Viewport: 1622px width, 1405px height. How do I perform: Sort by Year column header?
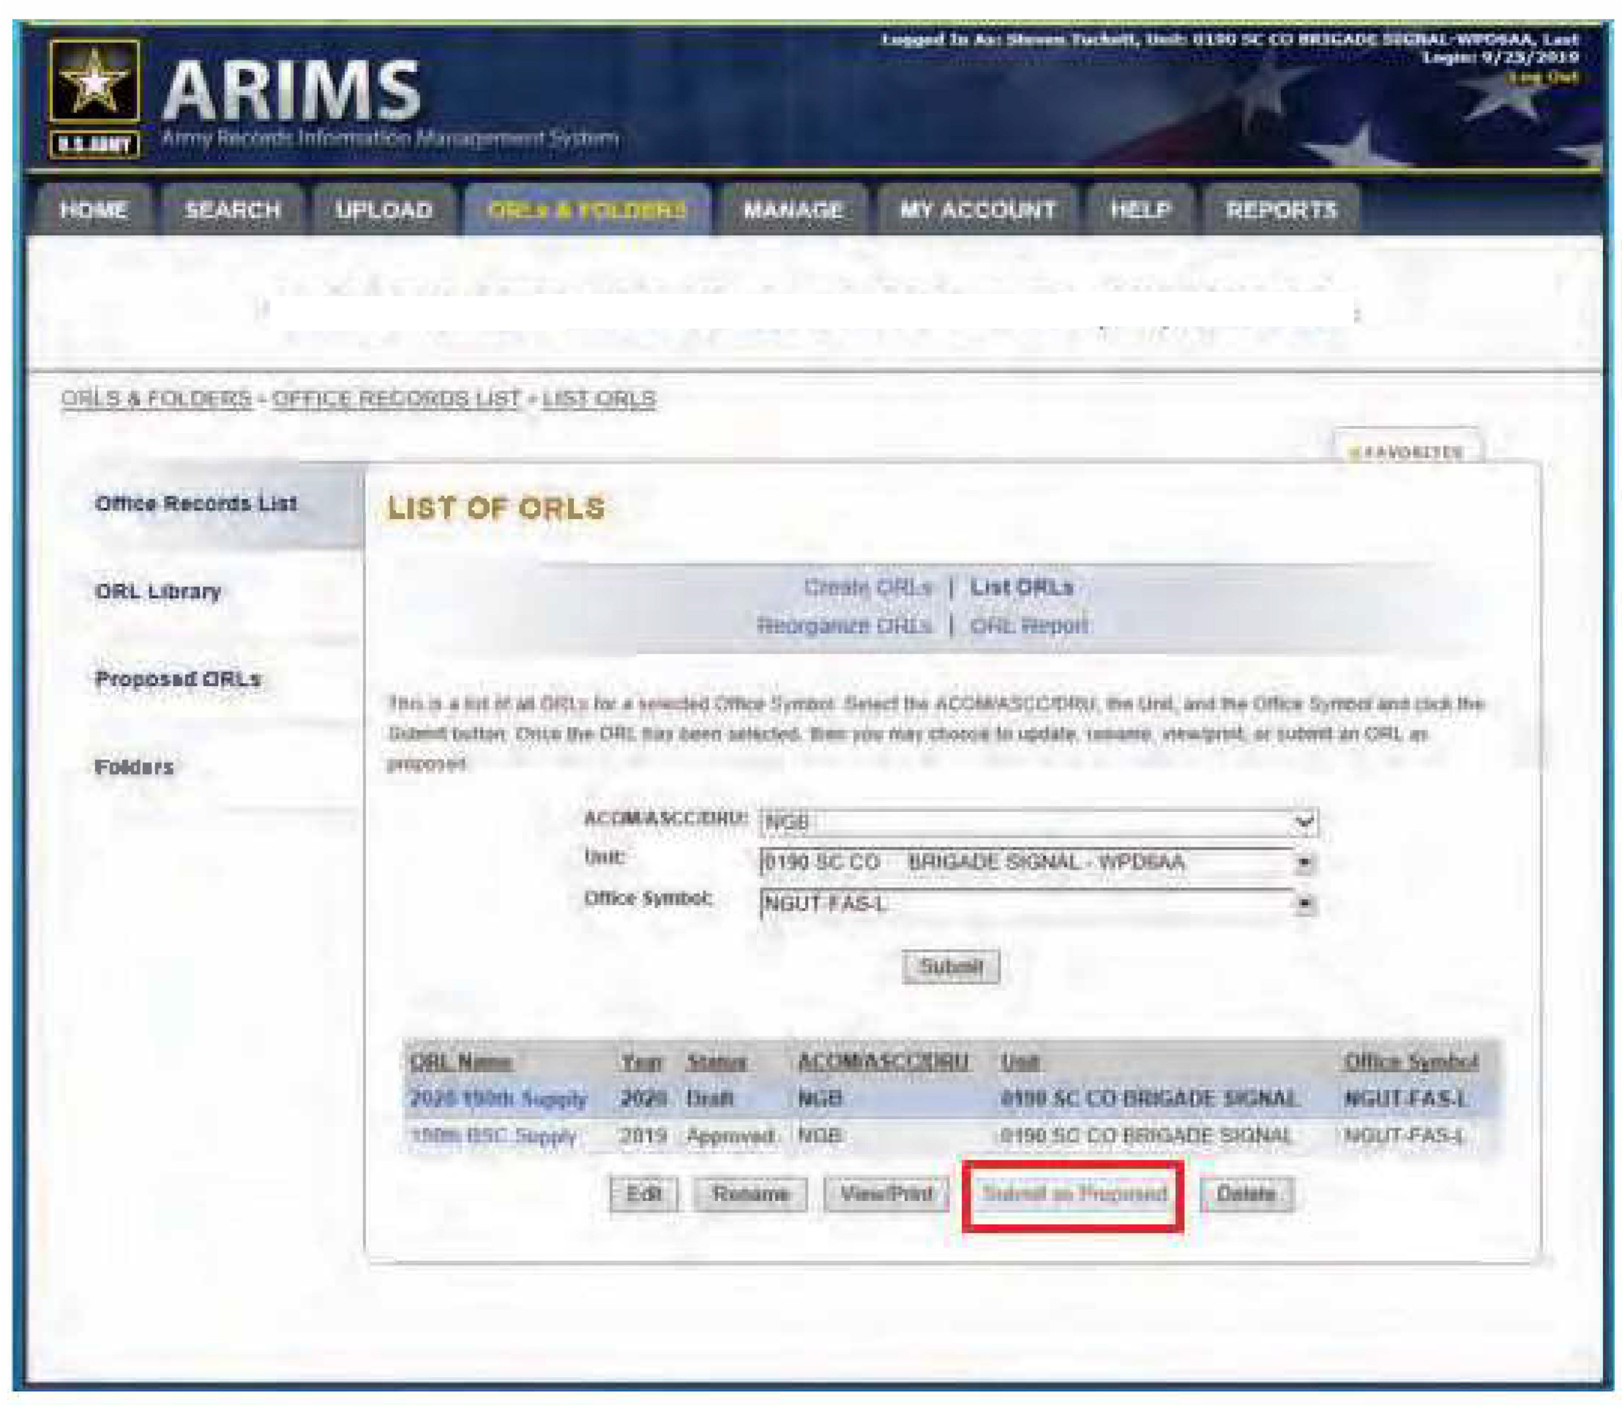click(642, 1061)
